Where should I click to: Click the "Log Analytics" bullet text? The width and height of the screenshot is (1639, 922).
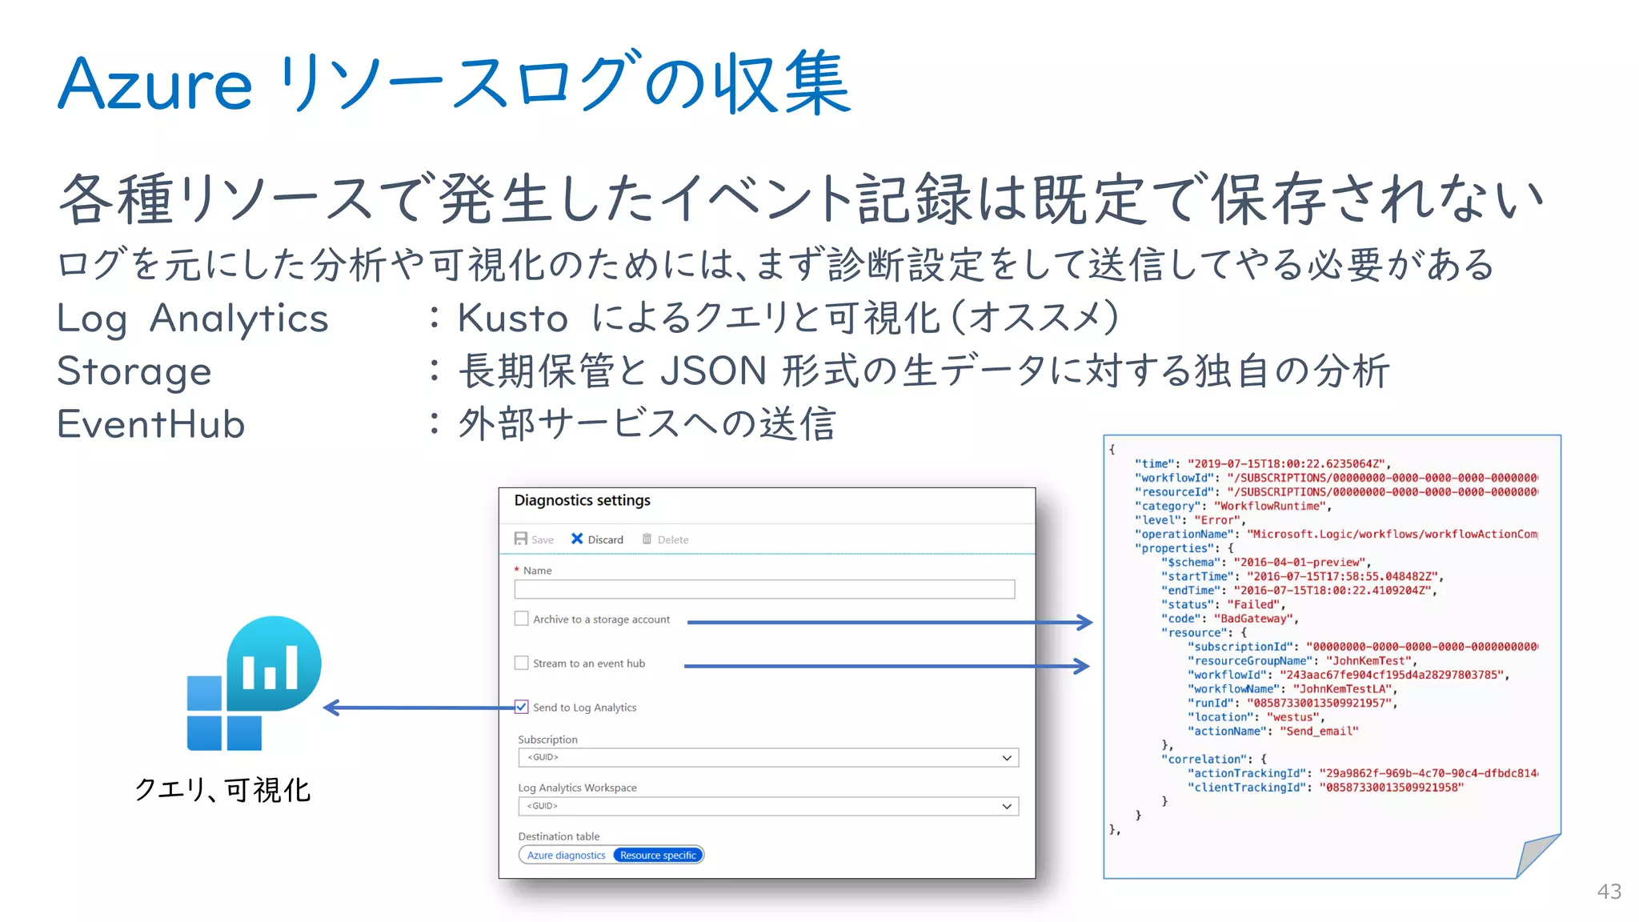click(x=193, y=319)
